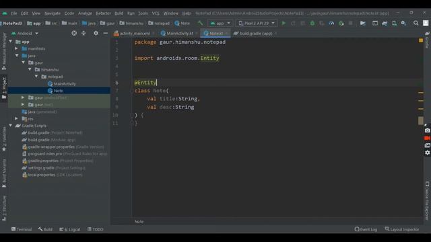Click the Collapse All icon in Project panel
The height and width of the screenshot is (242, 431).
click(x=84, y=33)
